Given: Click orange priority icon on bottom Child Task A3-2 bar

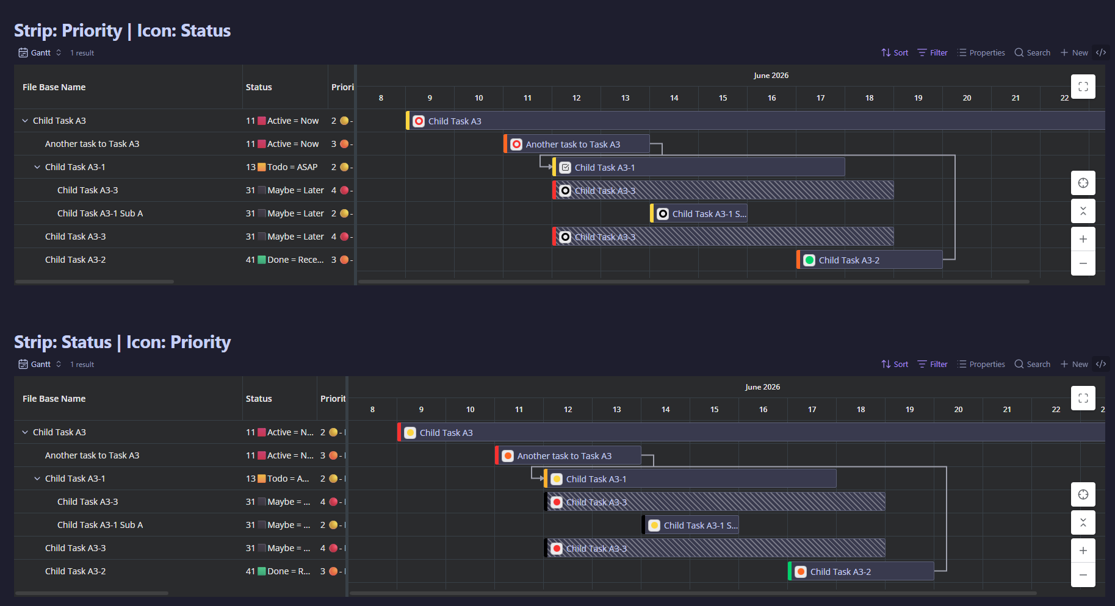Looking at the screenshot, I should [x=801, y=572].
